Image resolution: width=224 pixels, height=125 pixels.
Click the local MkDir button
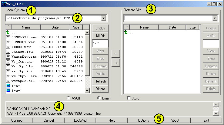(100, 36)
